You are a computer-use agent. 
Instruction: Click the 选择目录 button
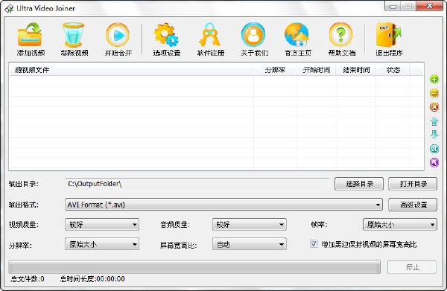[359, 184]
